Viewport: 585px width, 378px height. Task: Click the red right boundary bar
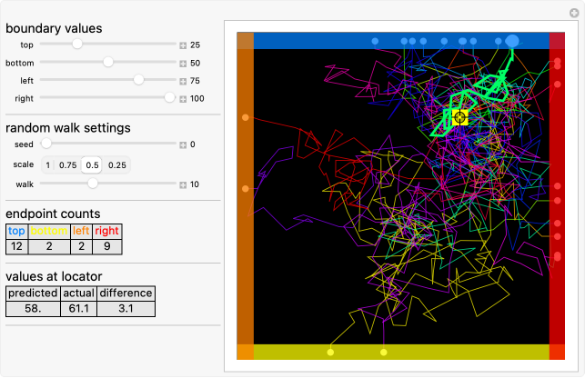[x=557, y=196]
